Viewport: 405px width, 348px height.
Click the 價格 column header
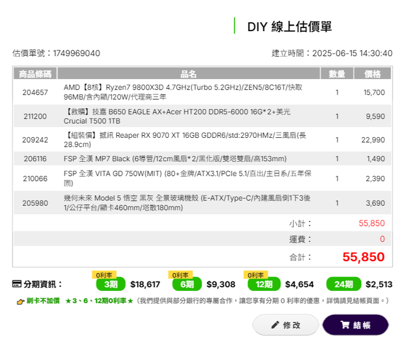pyautogui.click(x=372, y=74)
